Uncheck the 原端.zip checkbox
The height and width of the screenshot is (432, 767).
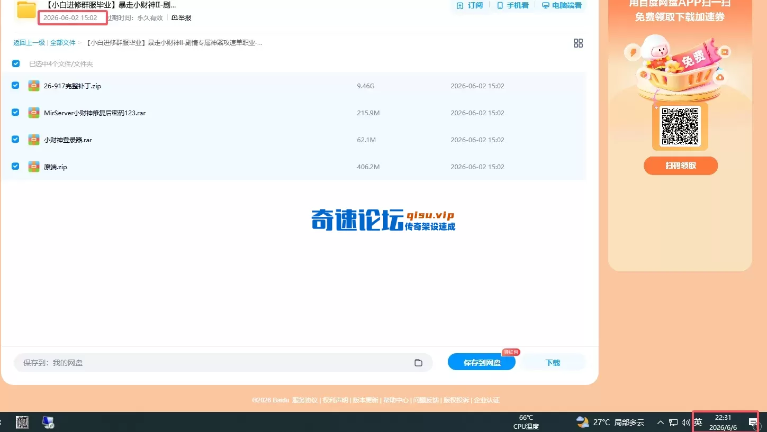point(15,166)
